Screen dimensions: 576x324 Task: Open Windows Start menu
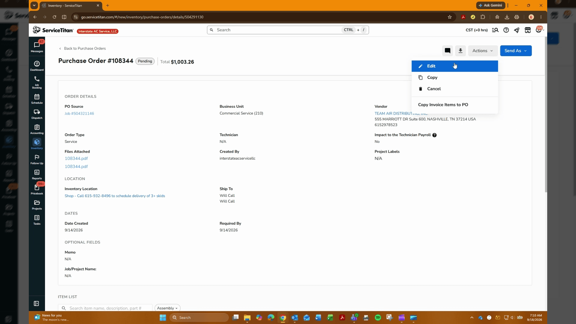[x=163, y=317]
